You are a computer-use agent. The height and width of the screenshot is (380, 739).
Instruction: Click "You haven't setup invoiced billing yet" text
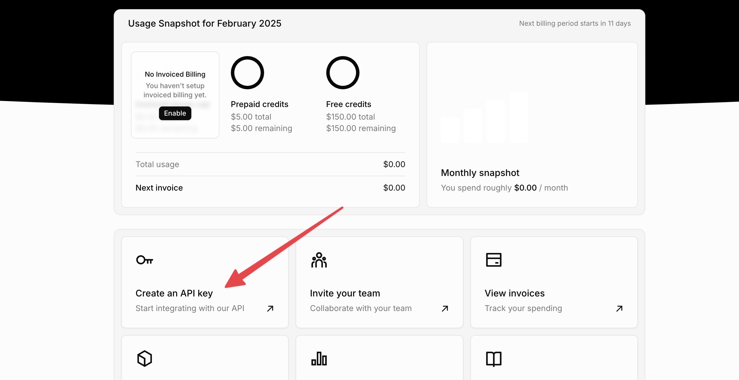click(x=175, y=90)
